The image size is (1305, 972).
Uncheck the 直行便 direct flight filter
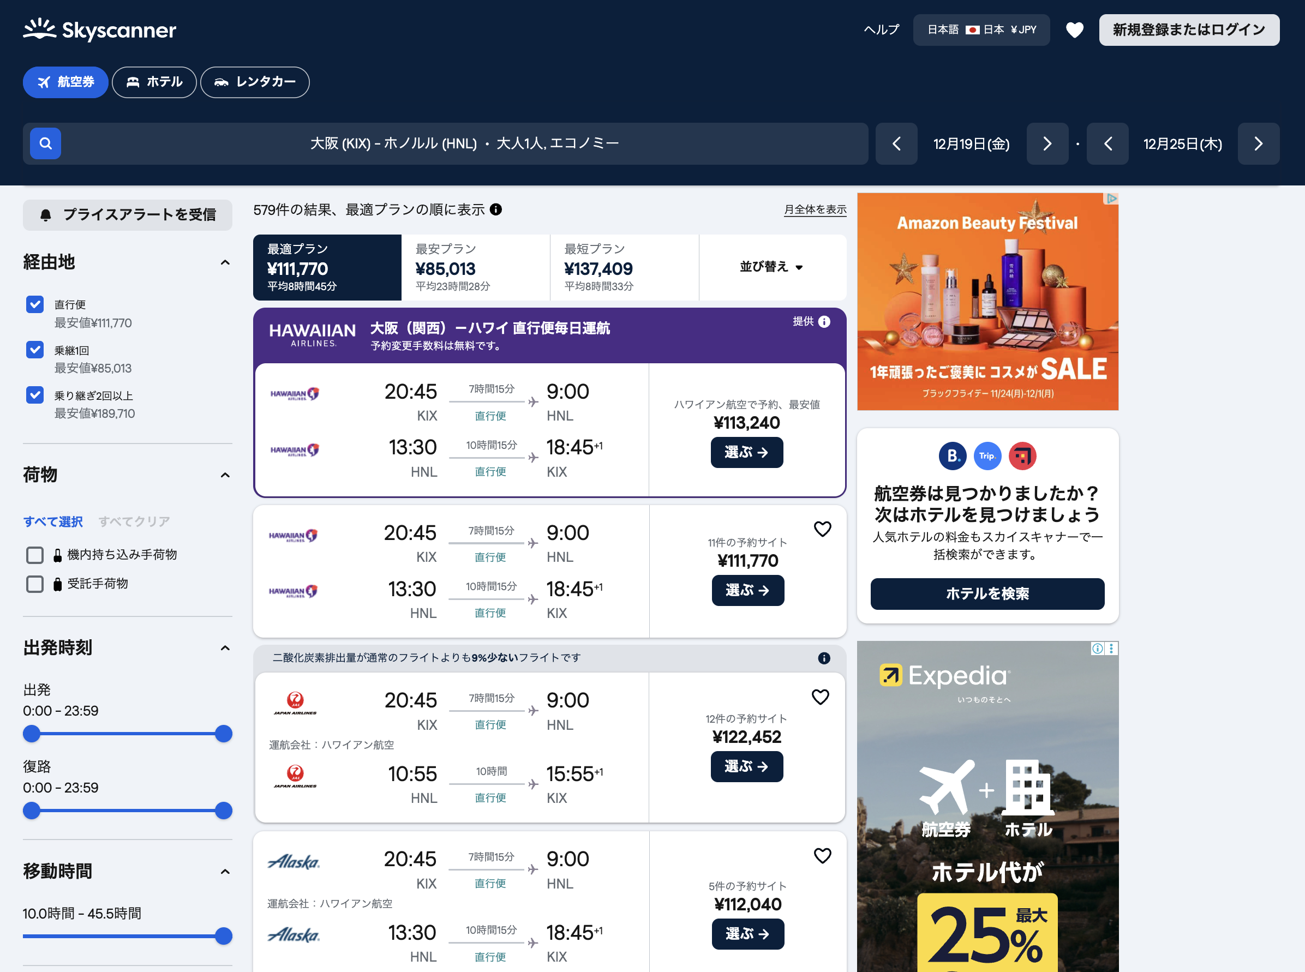(x=35, y=304)
